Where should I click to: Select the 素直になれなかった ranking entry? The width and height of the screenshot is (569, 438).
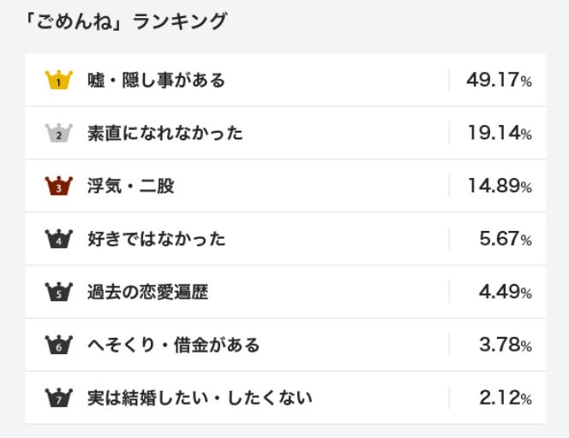click(165, 133)
